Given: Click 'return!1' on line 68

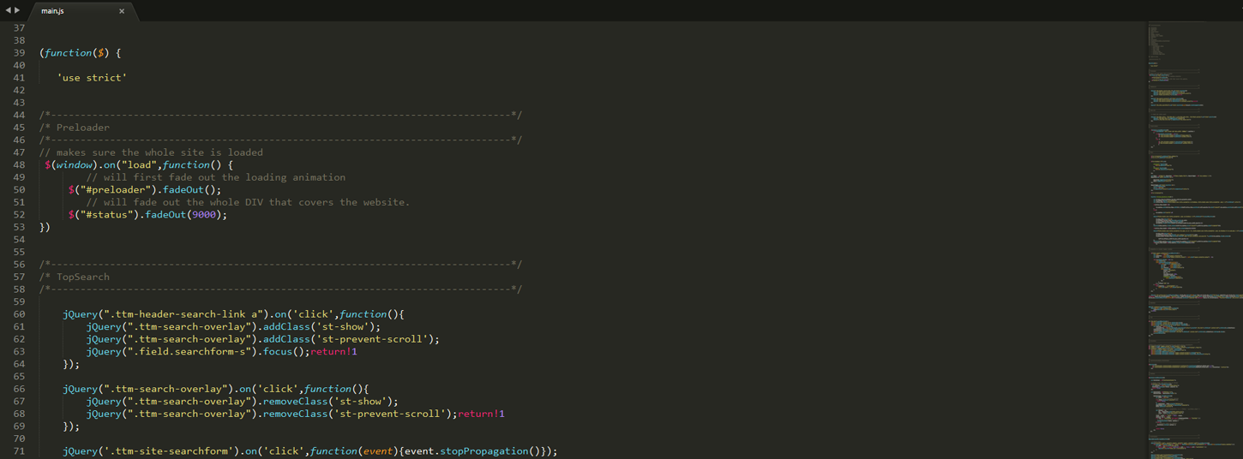Looking at the screenshot, I should coord(482,414).
